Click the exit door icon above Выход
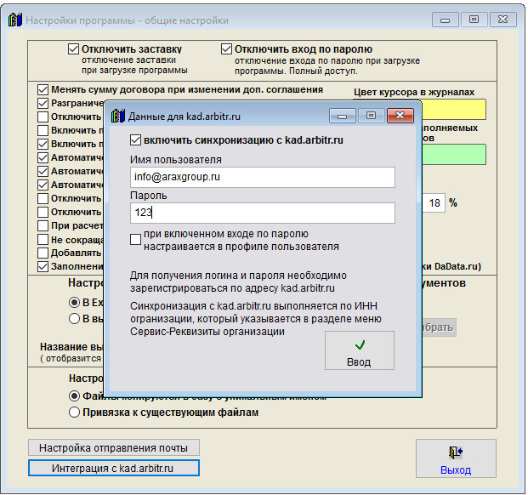The image size is (528, 495). point(456,452)
